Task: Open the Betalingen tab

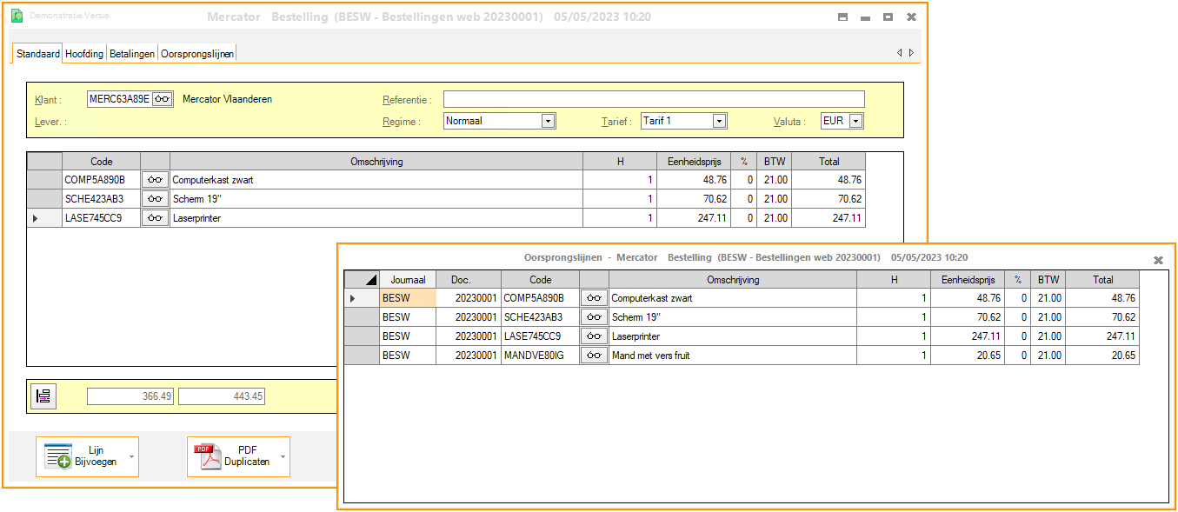Action: pyautogui.click(x=132, y=54)
